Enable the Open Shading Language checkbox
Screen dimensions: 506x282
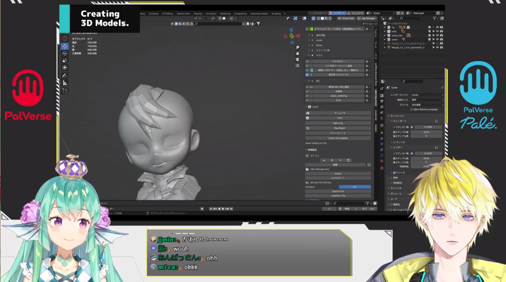tap(411, 109)
